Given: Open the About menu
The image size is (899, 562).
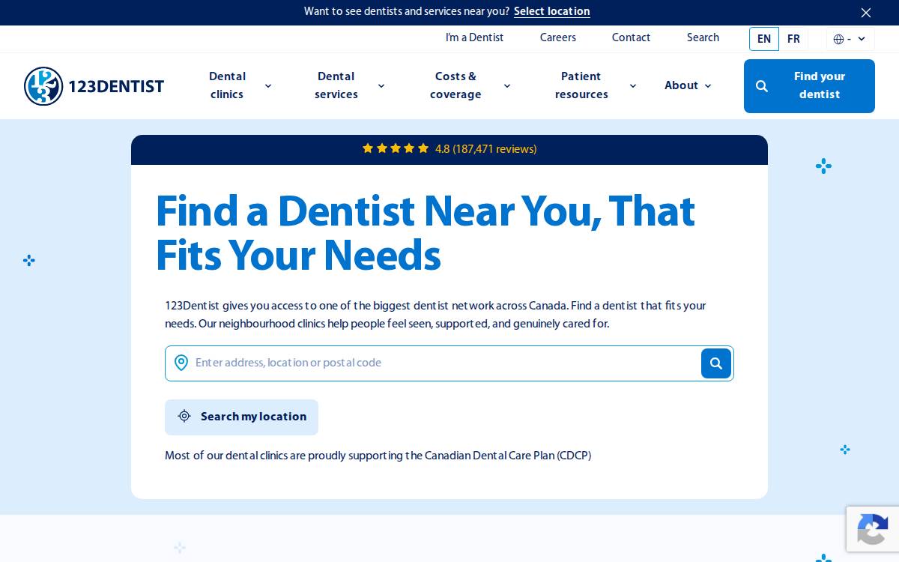Looking at the screenshot, I should [681, 85].
